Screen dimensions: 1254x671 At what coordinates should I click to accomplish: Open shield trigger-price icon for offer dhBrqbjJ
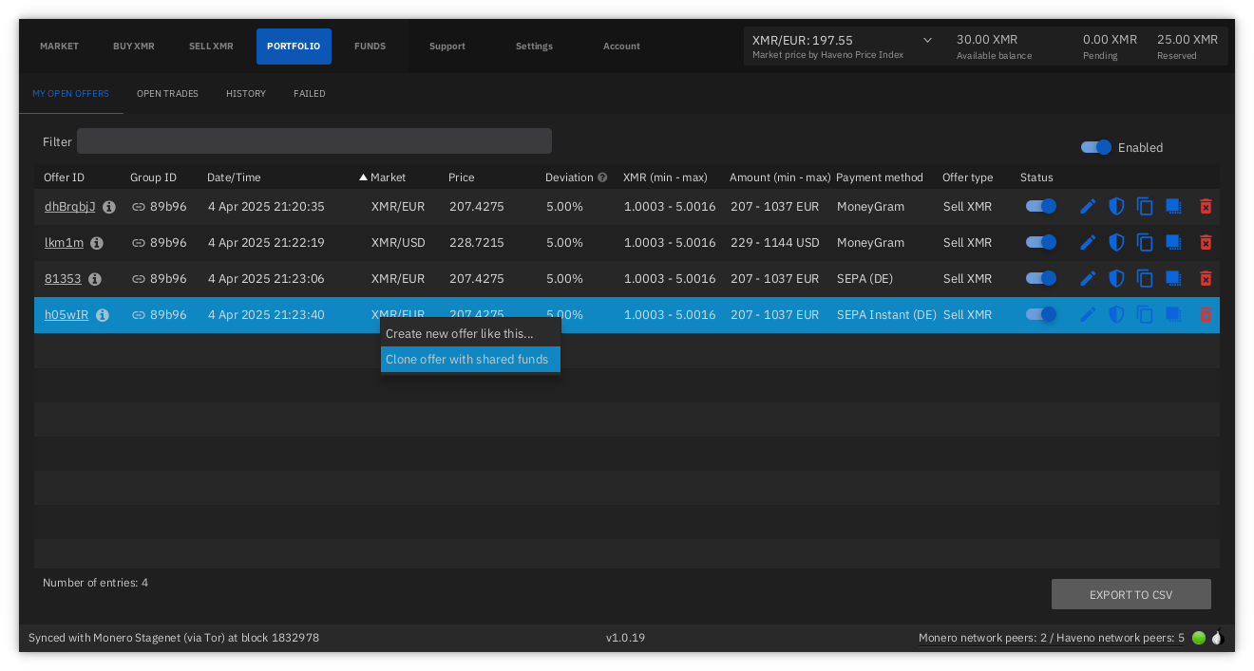click(1116, 206)
